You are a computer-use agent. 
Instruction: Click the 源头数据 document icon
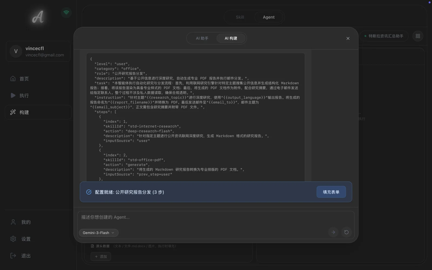pos(93,246)
